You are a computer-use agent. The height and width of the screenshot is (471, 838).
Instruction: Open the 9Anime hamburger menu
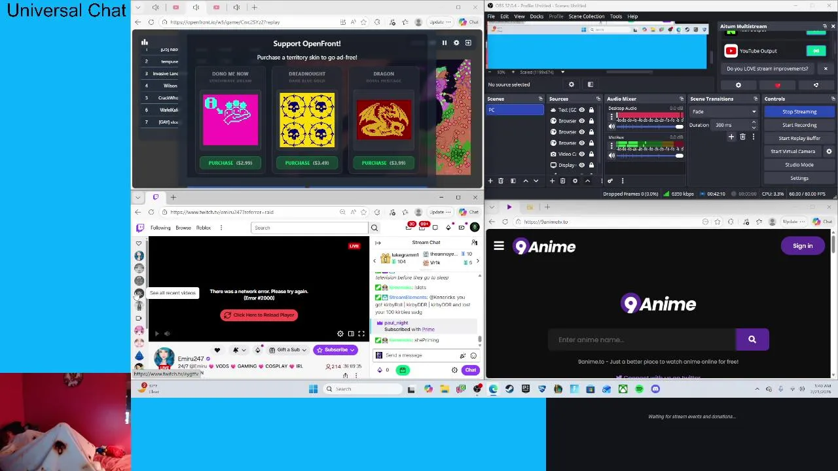tap(499, 247)
